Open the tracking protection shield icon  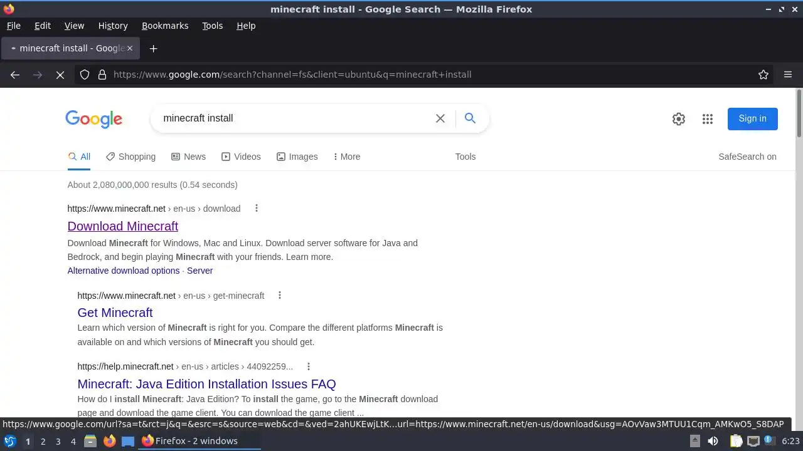click(85, 75)
